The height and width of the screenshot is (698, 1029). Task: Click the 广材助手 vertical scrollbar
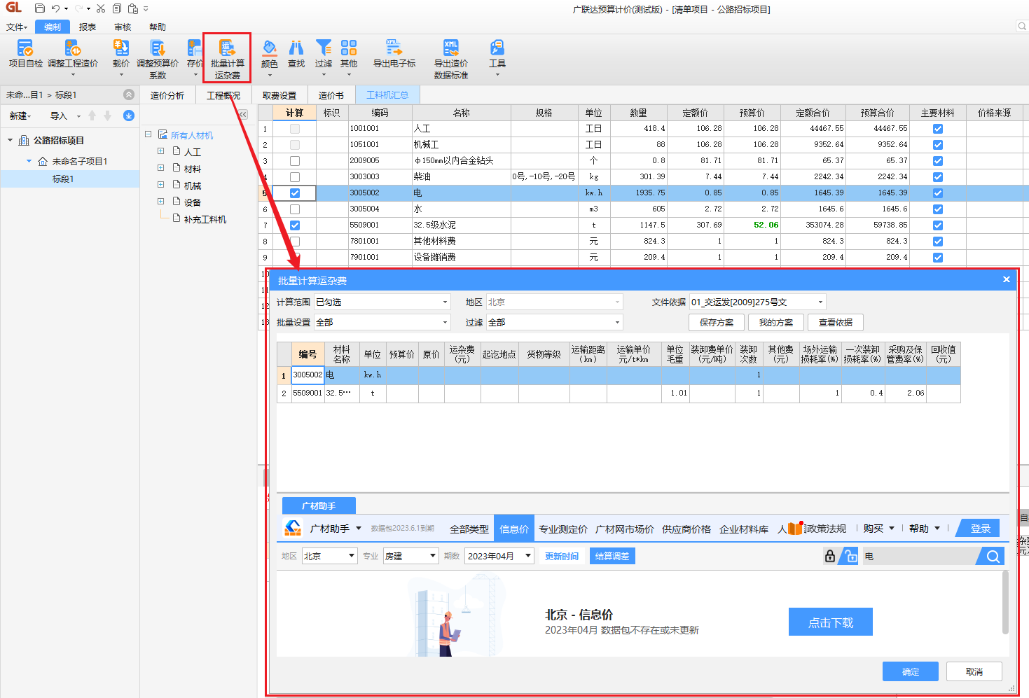tap(1005, 602)
